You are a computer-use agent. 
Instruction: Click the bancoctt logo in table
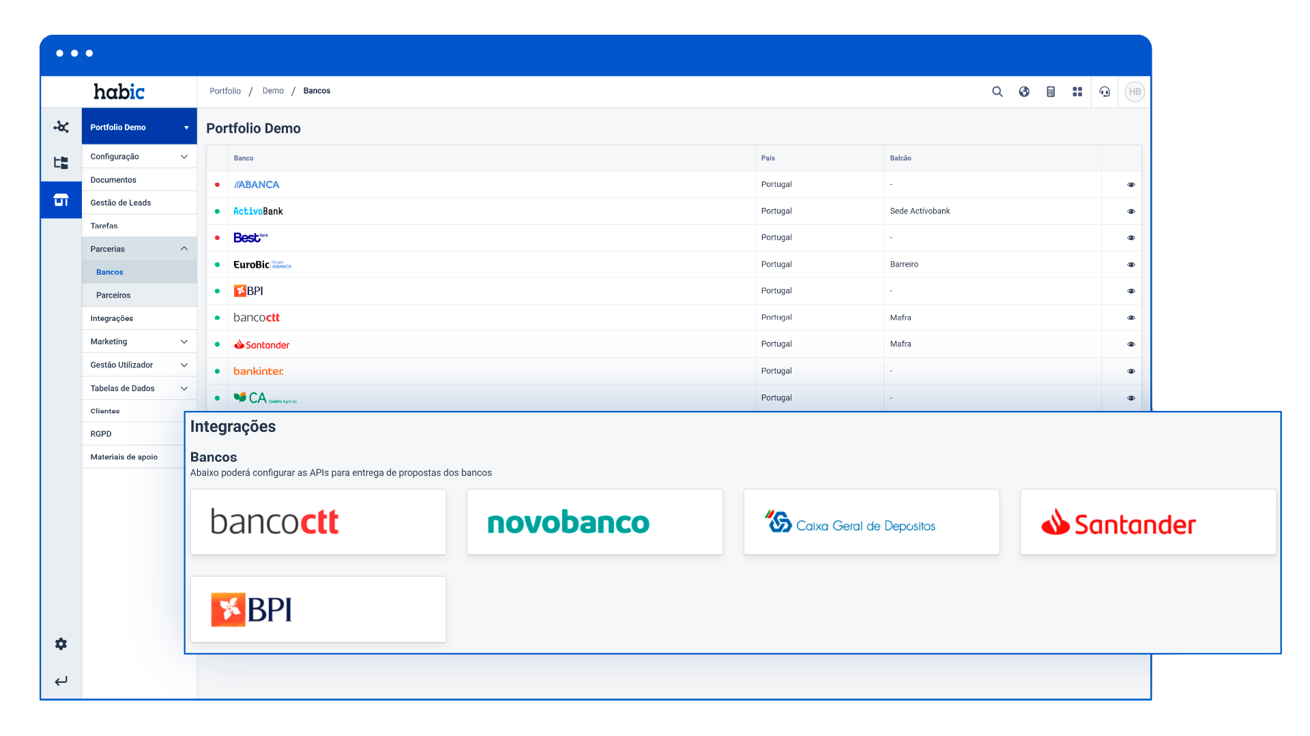[257, 318]
